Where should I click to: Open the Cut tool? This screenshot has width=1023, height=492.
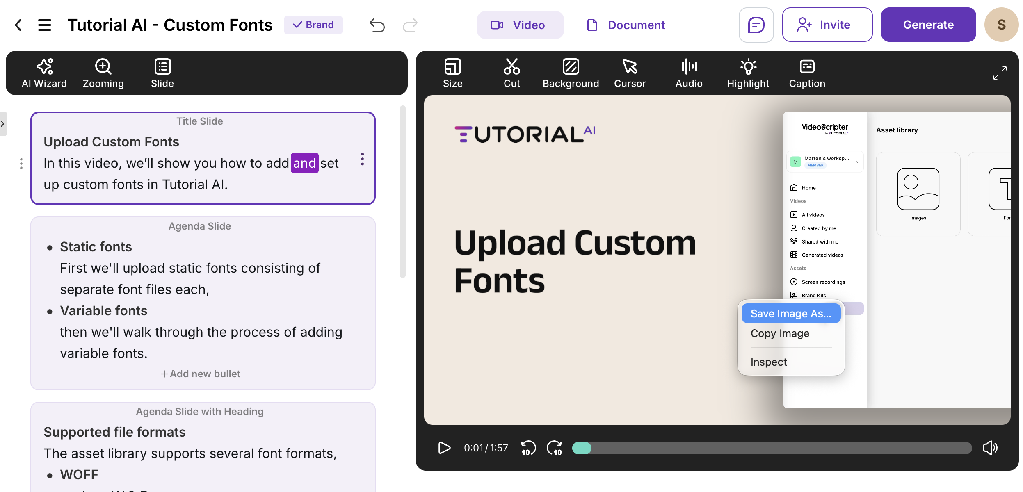click(x=511, y=73)
